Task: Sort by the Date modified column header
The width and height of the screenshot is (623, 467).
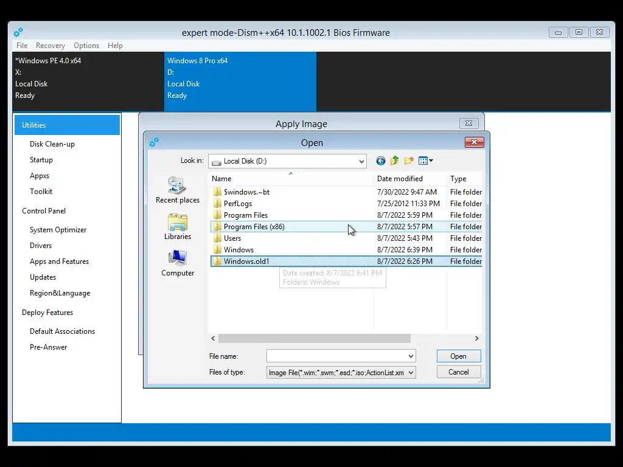Action: (x=409, y=179)
